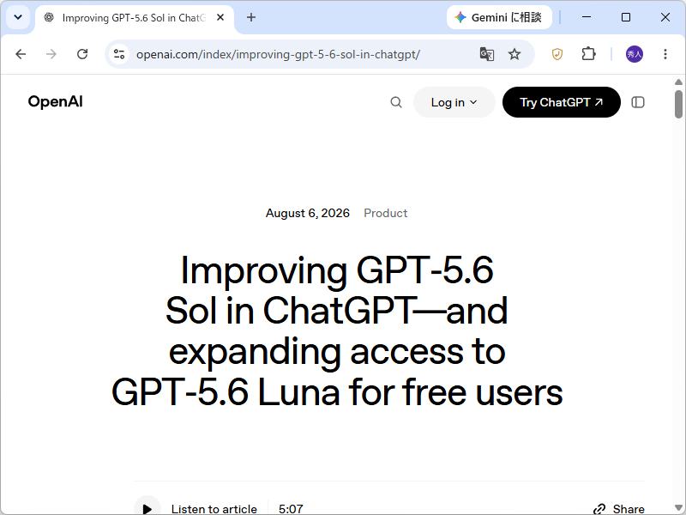Minimize the browser window

point(587,17)
